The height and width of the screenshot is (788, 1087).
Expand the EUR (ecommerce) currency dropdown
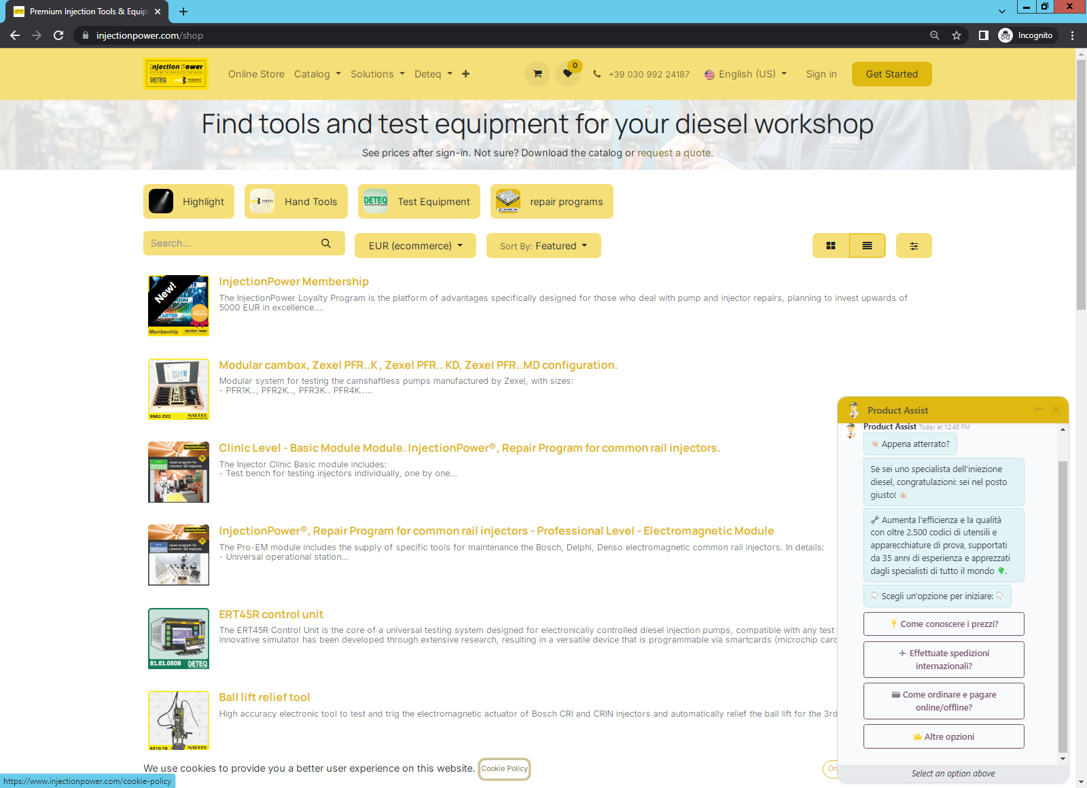tap(415, 246)
